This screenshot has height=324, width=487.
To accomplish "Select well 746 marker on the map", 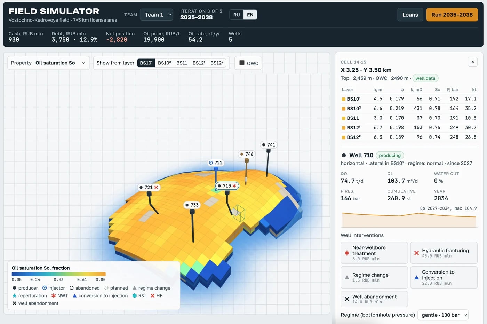I will pos(247,154).
